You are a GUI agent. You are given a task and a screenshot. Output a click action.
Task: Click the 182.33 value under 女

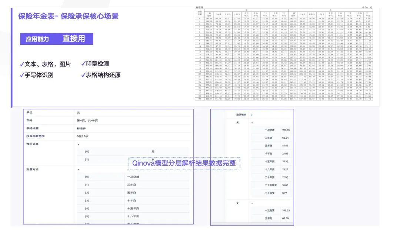(x=286, y=211)
